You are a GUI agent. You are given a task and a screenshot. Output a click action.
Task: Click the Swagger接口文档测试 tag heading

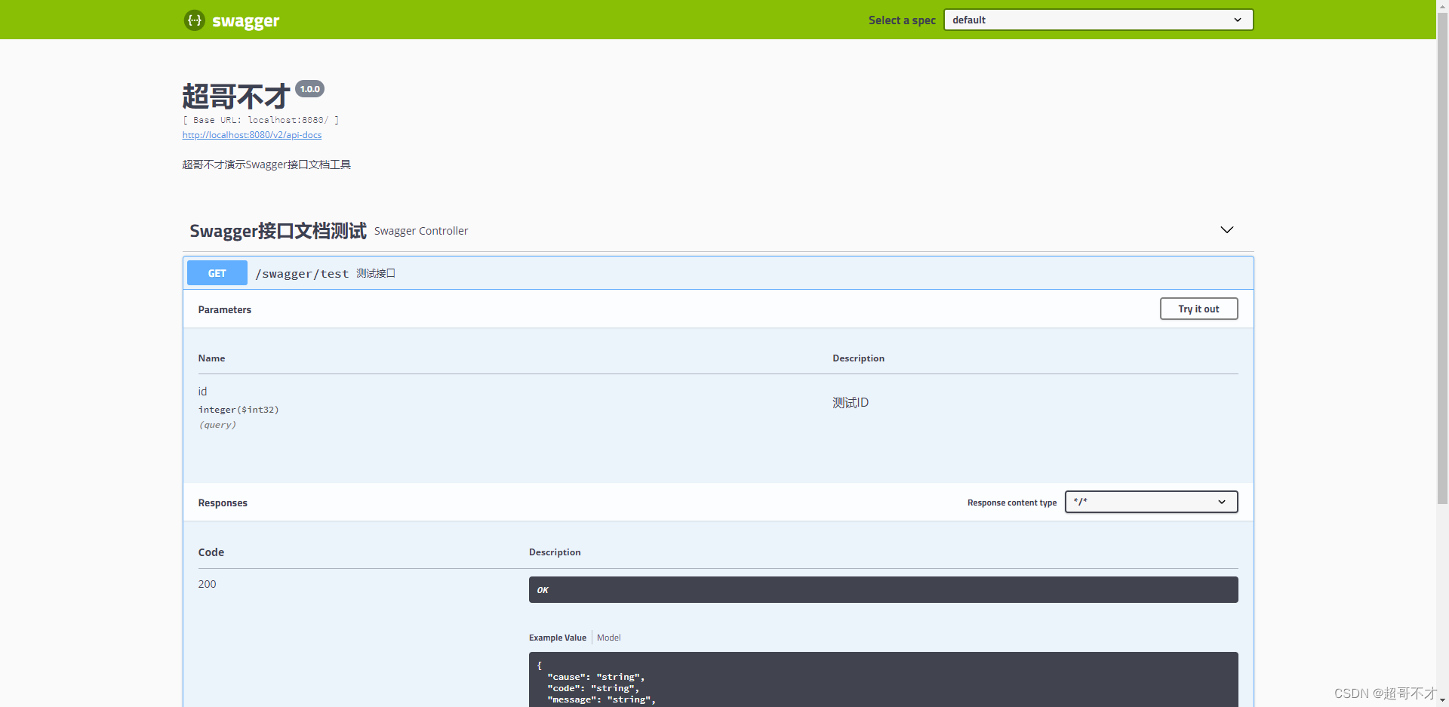278,231
